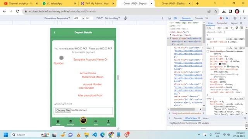Viewport: 248px width, 139px height.
Task: Open the style.css:14205 source link
Action: pos(235,39)
